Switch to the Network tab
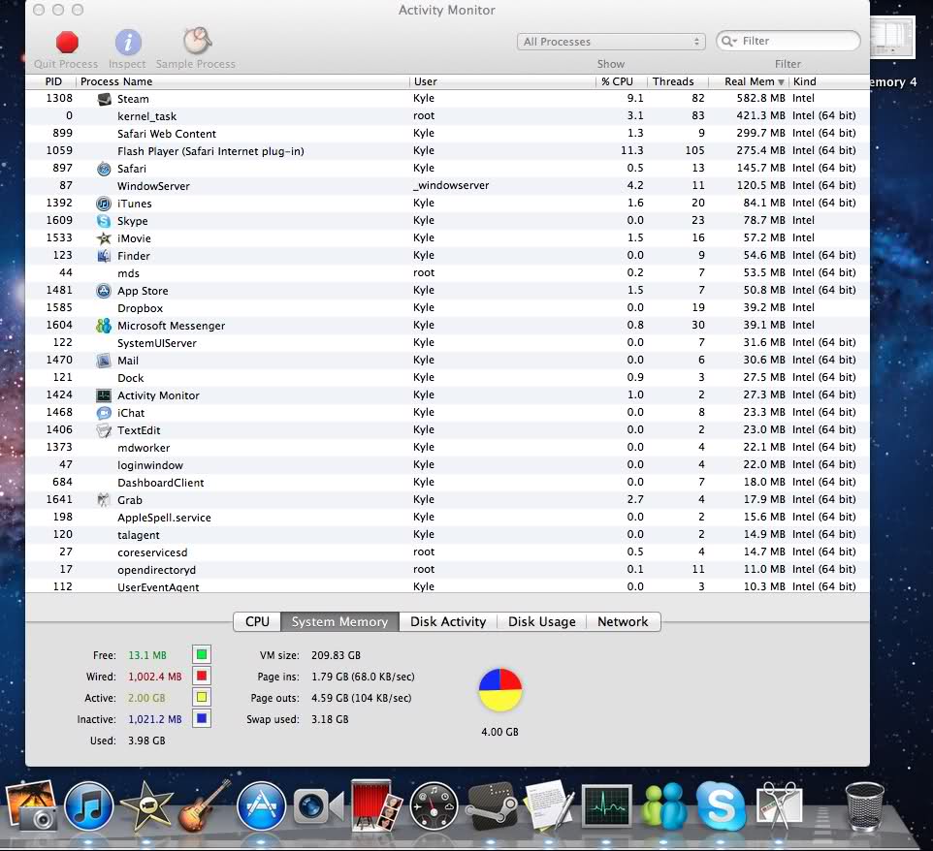 [623, 621]
